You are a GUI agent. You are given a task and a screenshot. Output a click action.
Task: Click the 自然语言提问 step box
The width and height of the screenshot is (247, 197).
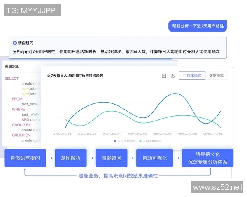pyautogui.click(x=25, y=158)
